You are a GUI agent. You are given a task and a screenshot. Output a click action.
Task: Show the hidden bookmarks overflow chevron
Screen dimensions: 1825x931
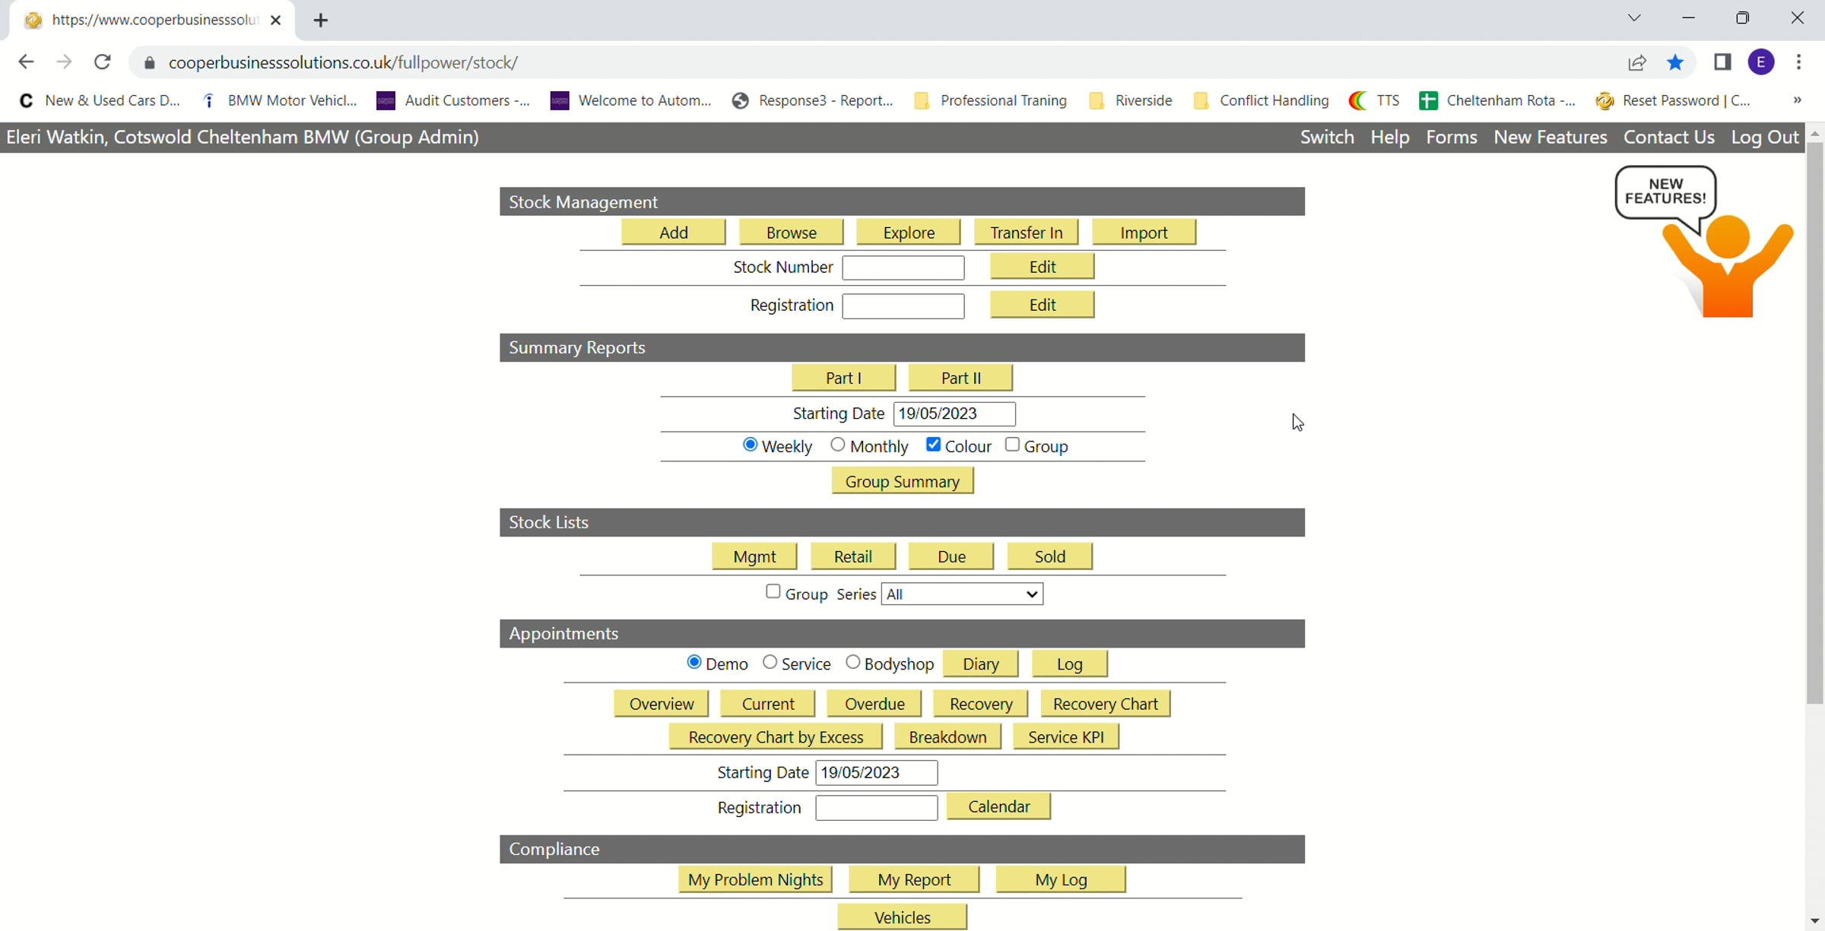click(x=1797, y=100)
